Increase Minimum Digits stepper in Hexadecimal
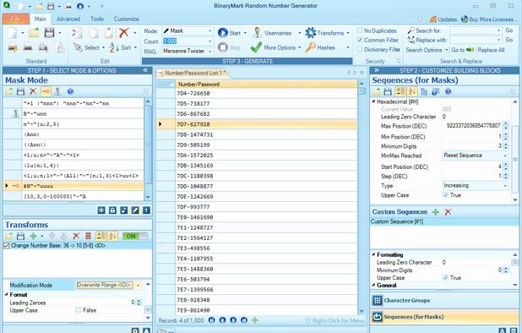The width and height of the screenshot is (522, 333). point(506,145)
